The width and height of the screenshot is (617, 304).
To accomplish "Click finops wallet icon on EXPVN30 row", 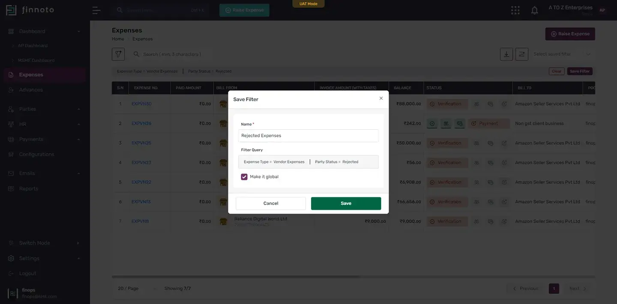I will tap(490, 104).
